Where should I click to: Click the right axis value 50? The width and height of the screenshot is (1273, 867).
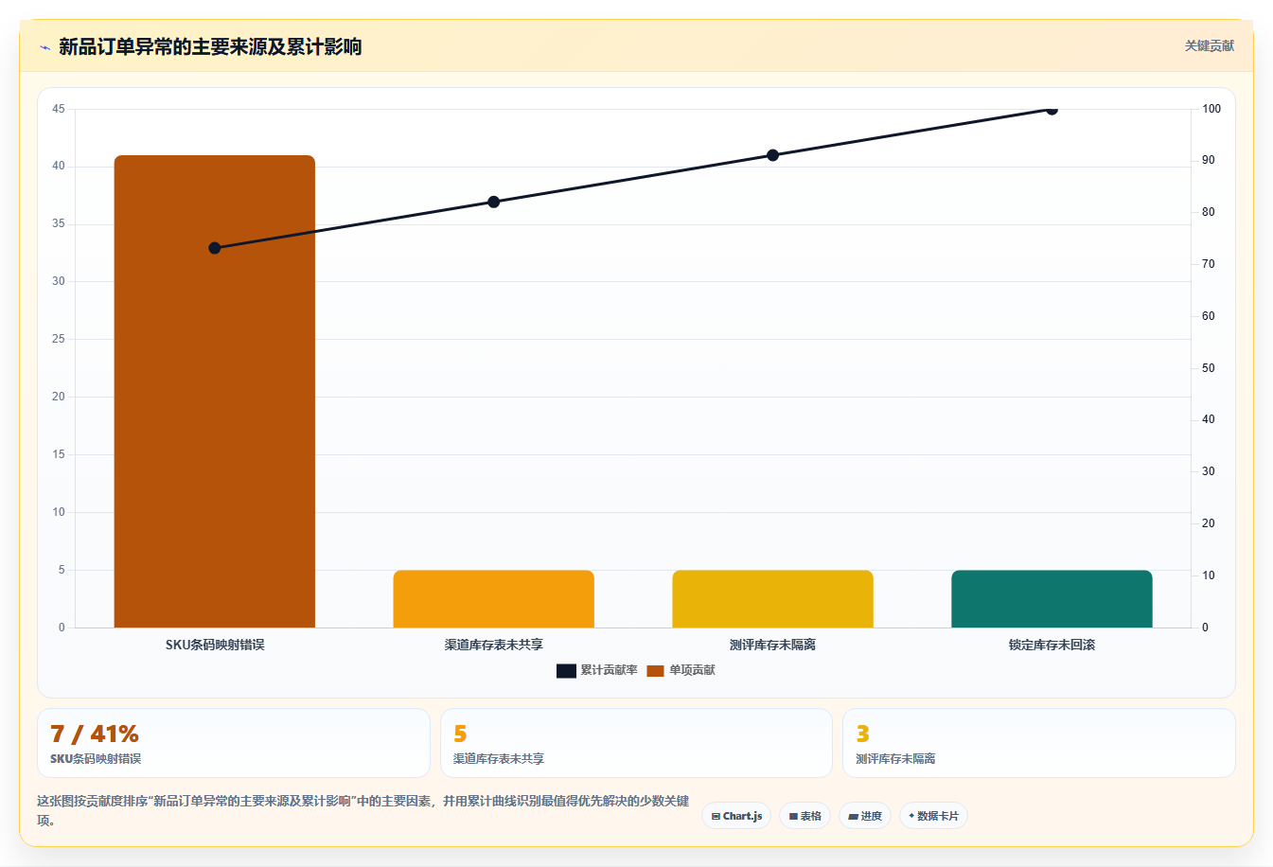(x=1209, y=368)
